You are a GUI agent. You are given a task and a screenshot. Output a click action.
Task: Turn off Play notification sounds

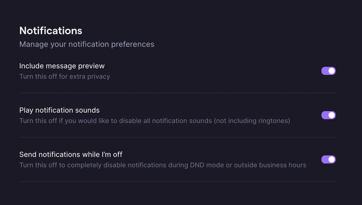pyautogui.click(x=328, y=115)
